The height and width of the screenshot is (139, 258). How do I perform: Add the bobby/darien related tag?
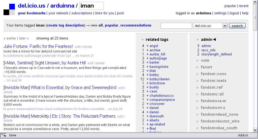point(158,79)
